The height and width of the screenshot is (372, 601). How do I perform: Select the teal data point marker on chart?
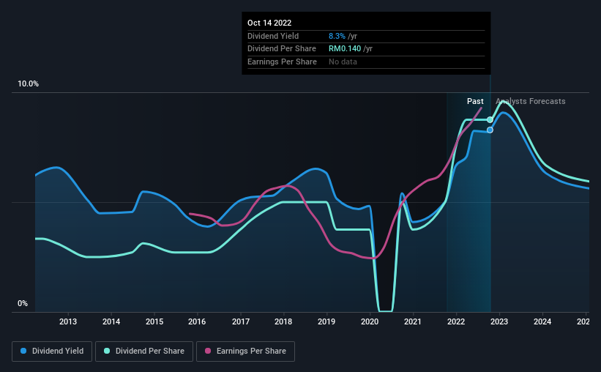point(490,119)
